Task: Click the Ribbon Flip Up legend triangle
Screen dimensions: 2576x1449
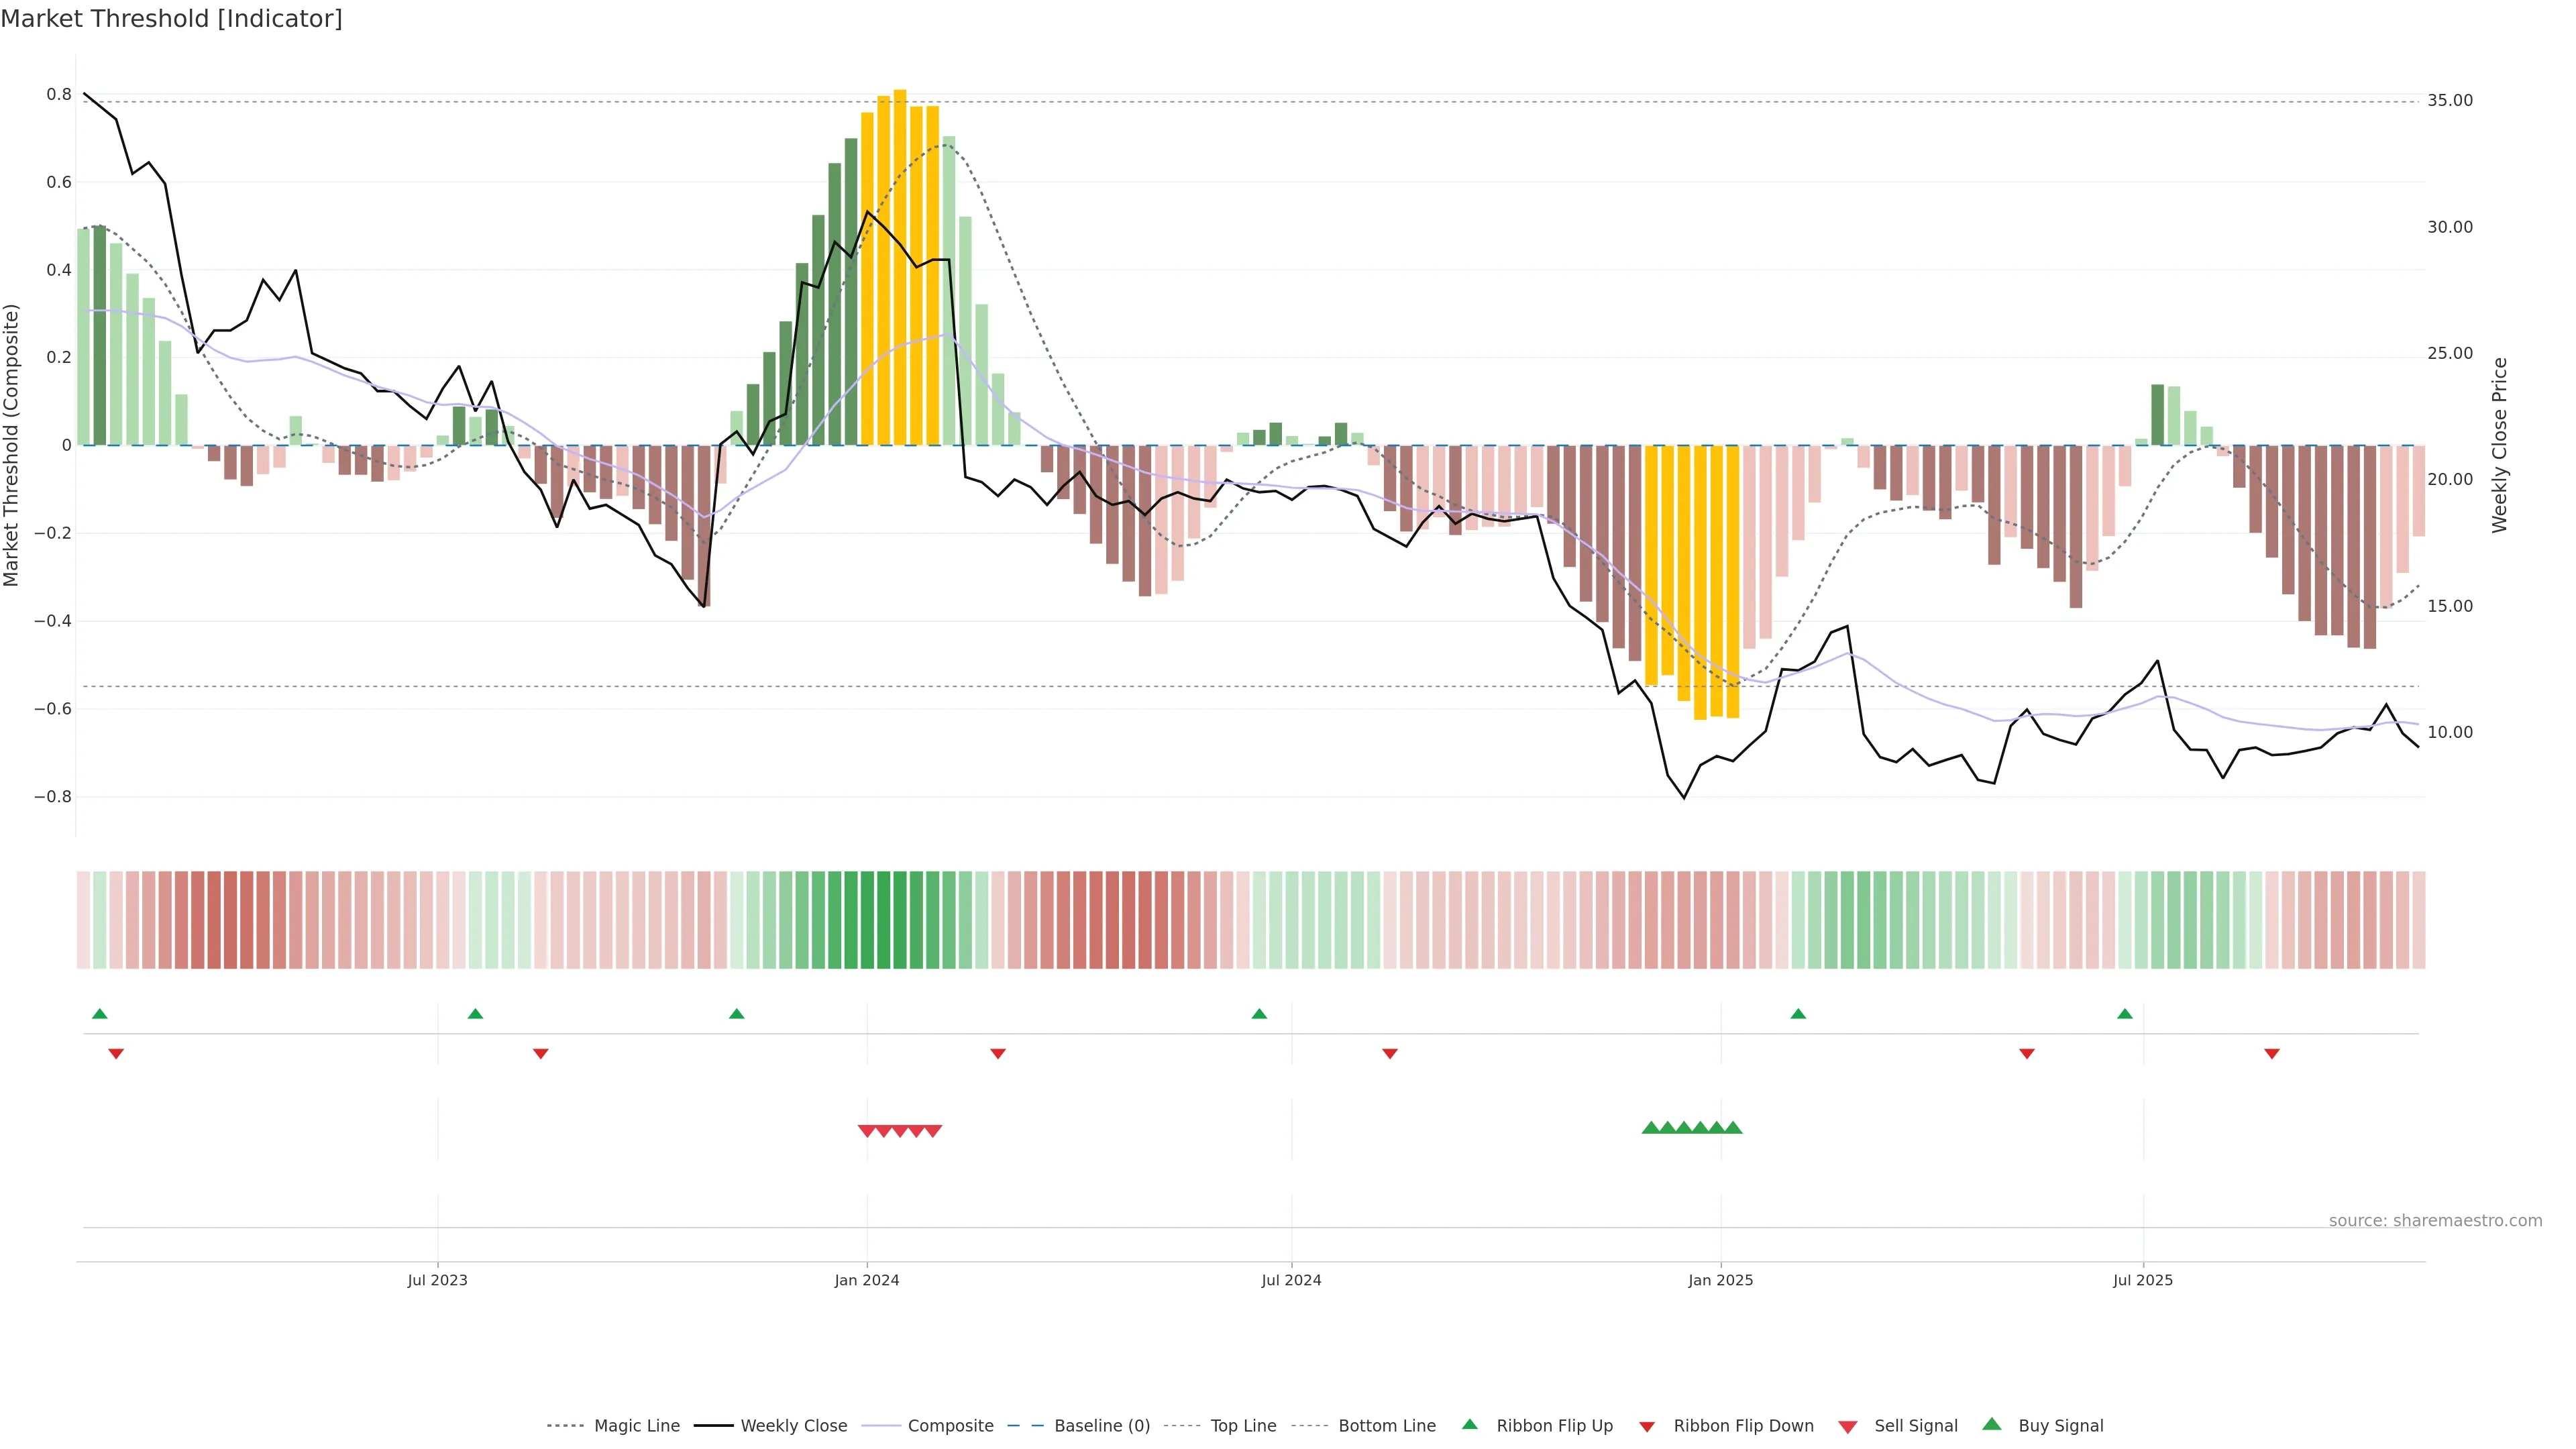Action: (x=1469, y=1424)
